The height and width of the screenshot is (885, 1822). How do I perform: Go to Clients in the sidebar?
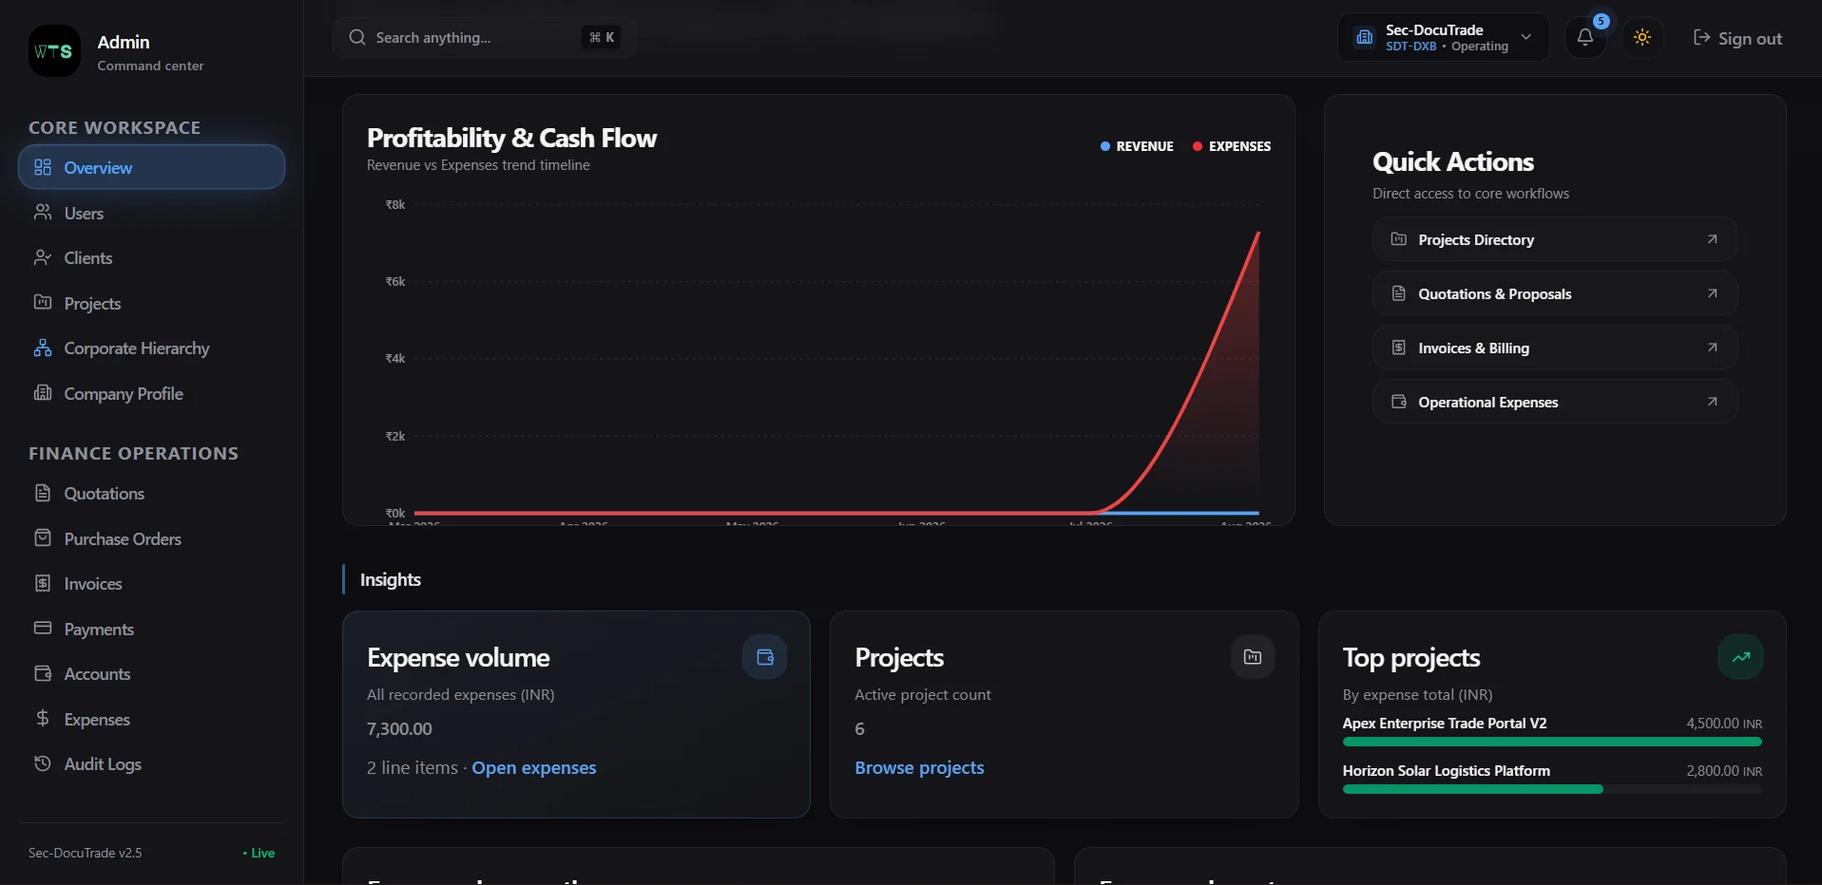pos(151,258)
